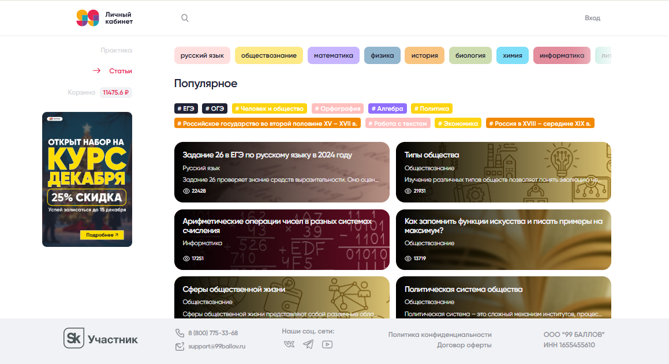This screenshot has height=364, width=669.
Task: Open Политика конфиденциальности link
Action: 440,335
